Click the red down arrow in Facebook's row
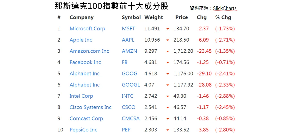 point(168,63)
